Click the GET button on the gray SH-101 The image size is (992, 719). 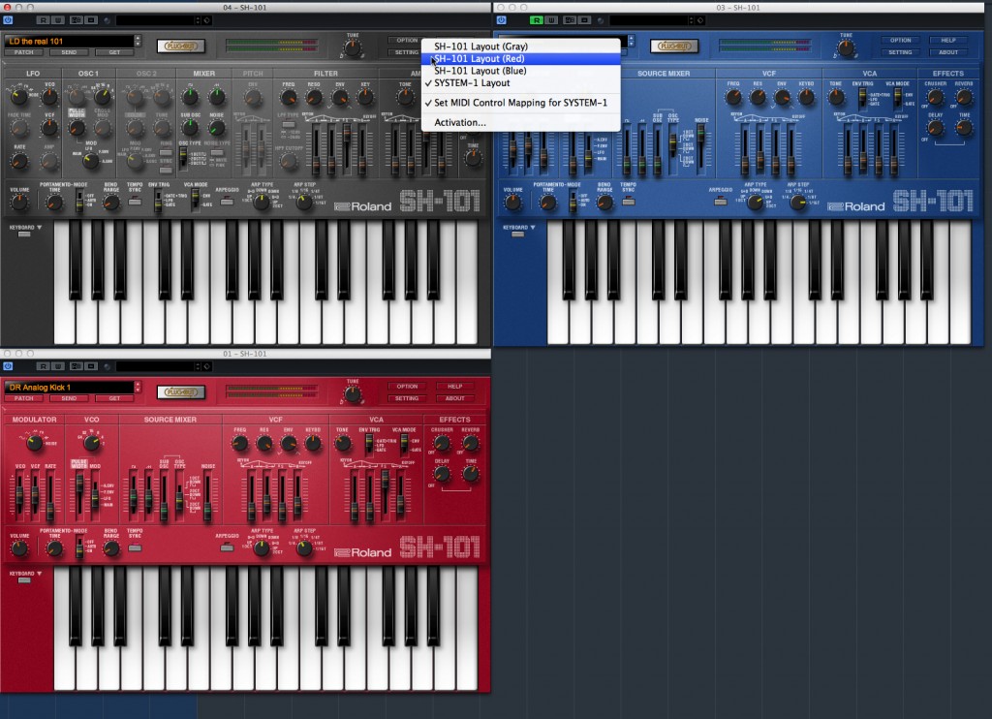click(116, 52)
